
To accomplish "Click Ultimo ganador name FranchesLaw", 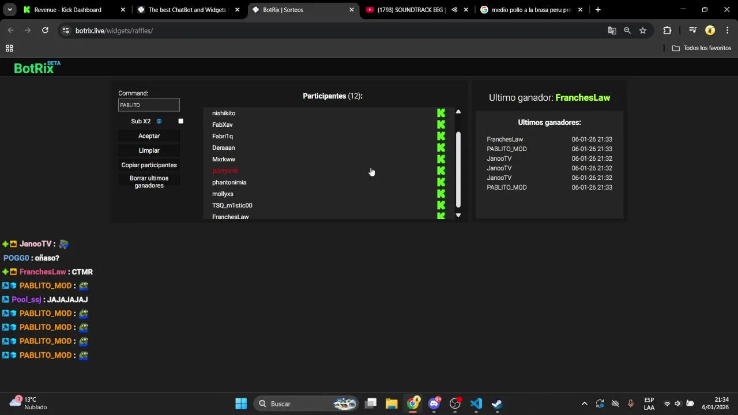I will (582, 97).
